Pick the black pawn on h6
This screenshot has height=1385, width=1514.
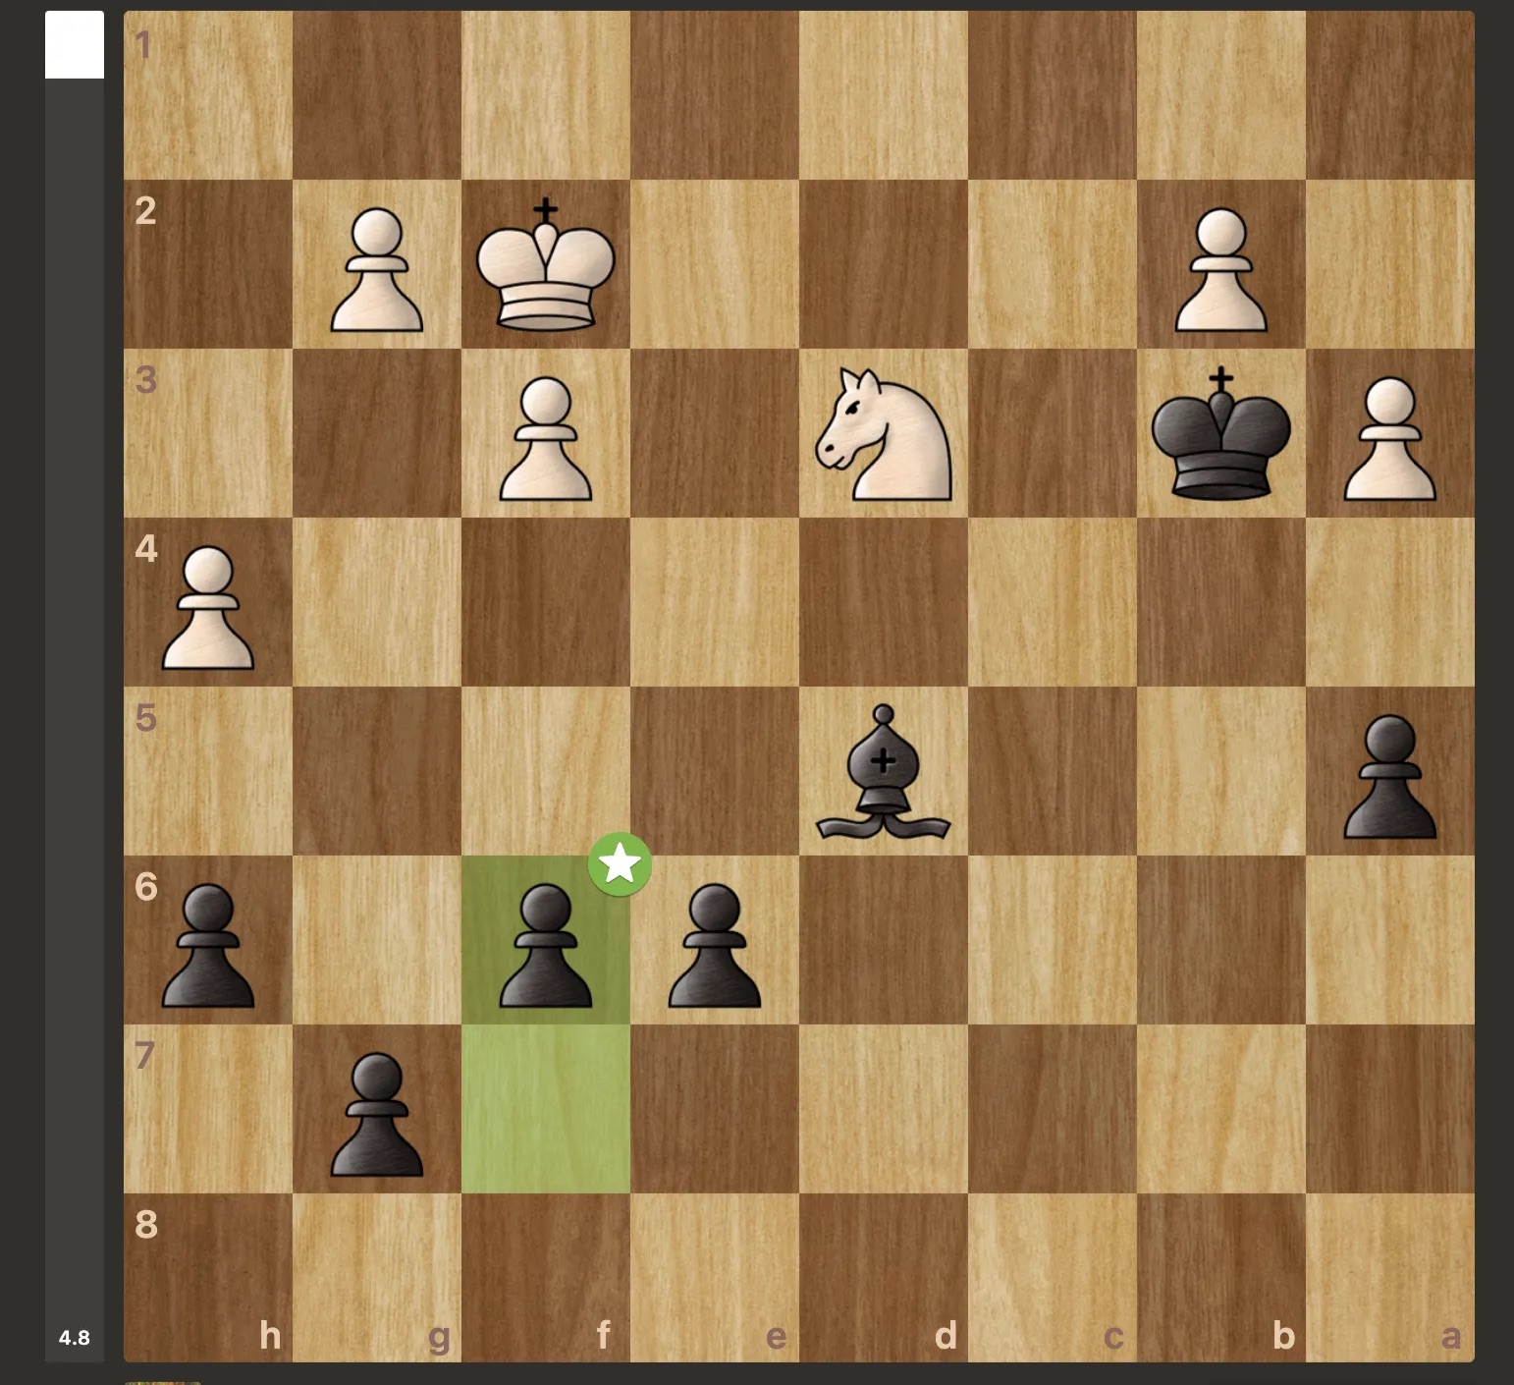208,946
